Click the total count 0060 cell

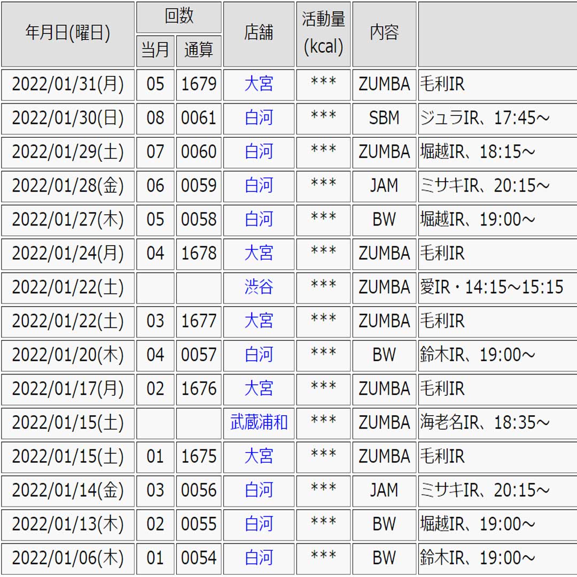199,152
